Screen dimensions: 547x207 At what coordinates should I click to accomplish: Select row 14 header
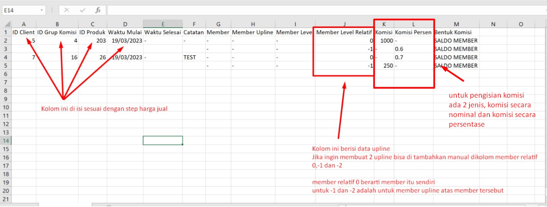pyautogui.click(x=6, y=140)
